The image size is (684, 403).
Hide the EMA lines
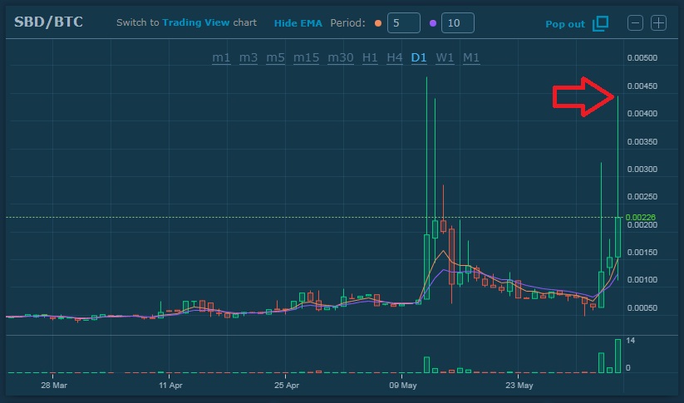(298, 23)
